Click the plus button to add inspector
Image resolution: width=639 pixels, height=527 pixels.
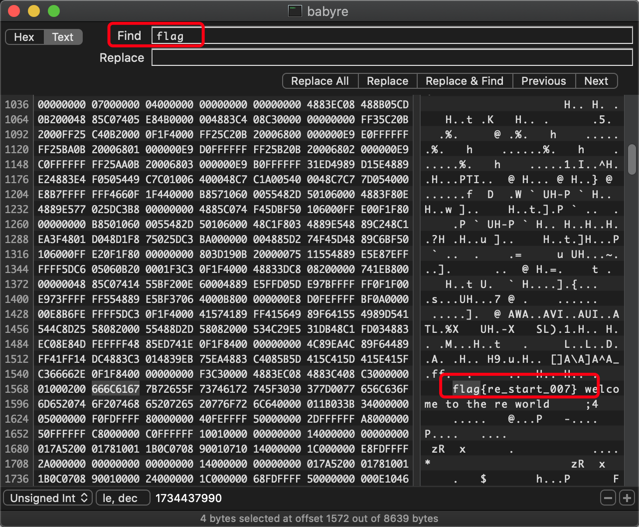(x=627, y=498)
